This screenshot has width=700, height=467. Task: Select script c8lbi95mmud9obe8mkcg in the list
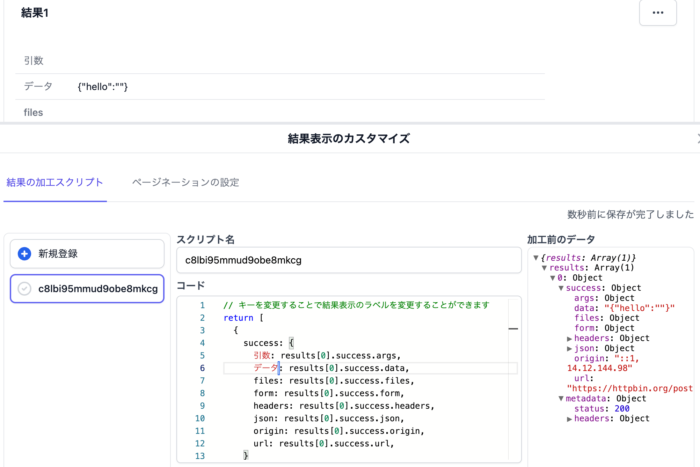tap(87, 289)
